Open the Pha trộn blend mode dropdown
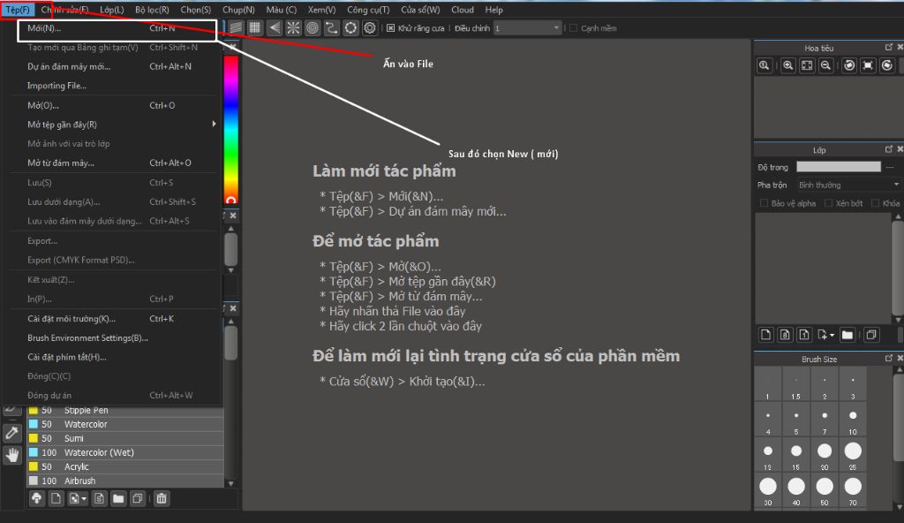904x523 pixels. point(848,185)
